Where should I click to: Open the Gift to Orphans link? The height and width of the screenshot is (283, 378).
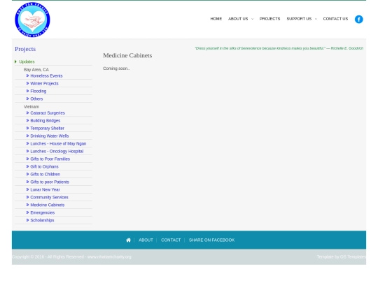44,167
